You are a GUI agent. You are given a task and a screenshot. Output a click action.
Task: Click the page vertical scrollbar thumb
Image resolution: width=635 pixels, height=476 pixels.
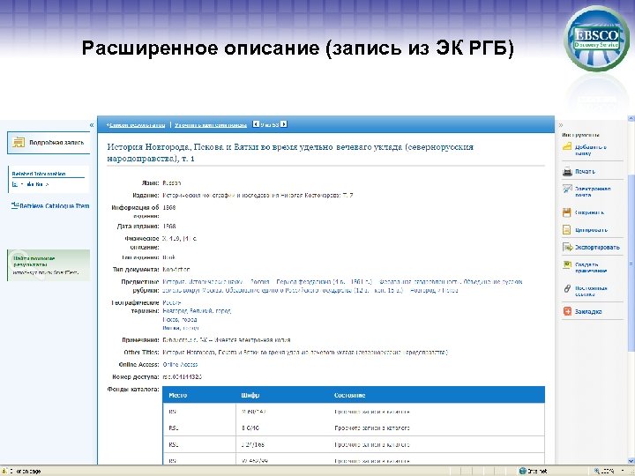(x=631, y=263)
